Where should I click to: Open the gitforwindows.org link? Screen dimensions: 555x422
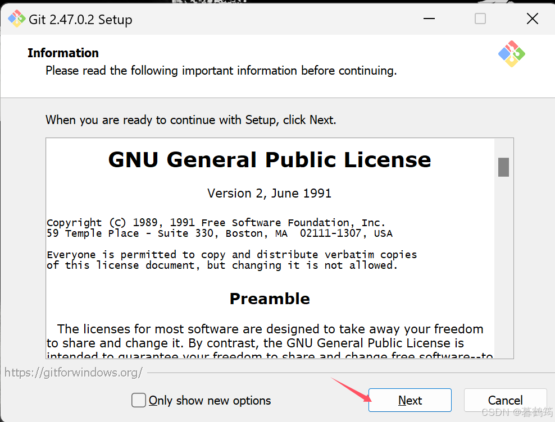pos(73,373)
